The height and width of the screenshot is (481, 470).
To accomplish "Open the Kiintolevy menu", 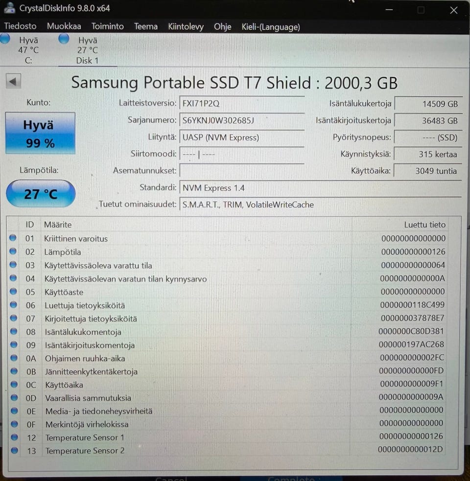I will (186, 27).
